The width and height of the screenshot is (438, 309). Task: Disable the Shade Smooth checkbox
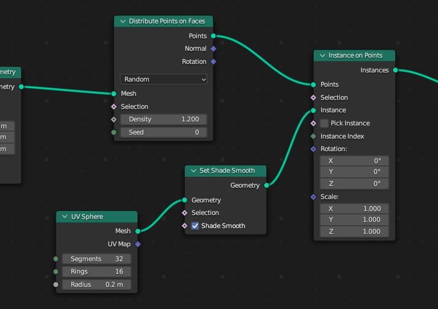pyautogui.click(x=195, y=226)
